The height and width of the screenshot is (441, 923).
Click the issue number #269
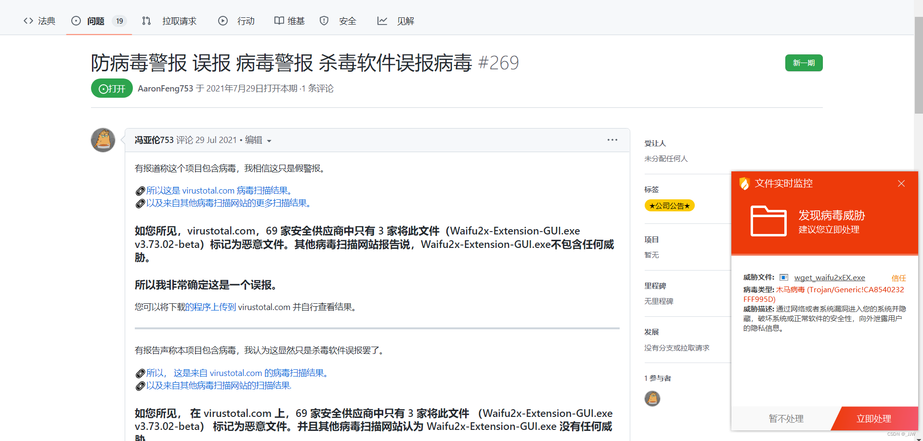(498, 63)
